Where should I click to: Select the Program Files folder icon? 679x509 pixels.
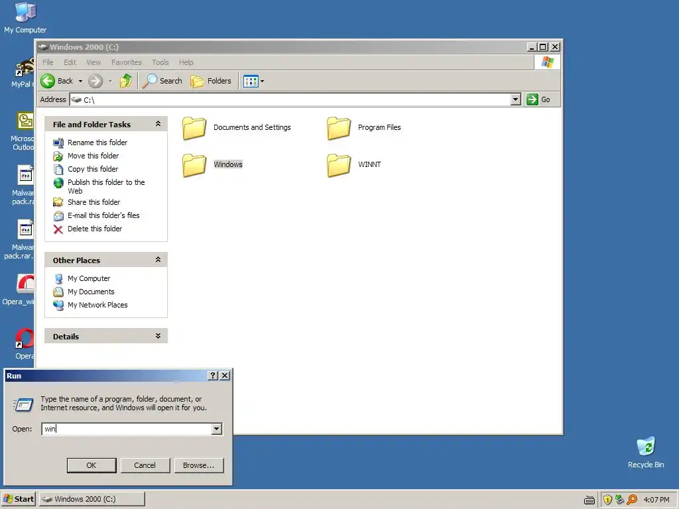[339, 128]
